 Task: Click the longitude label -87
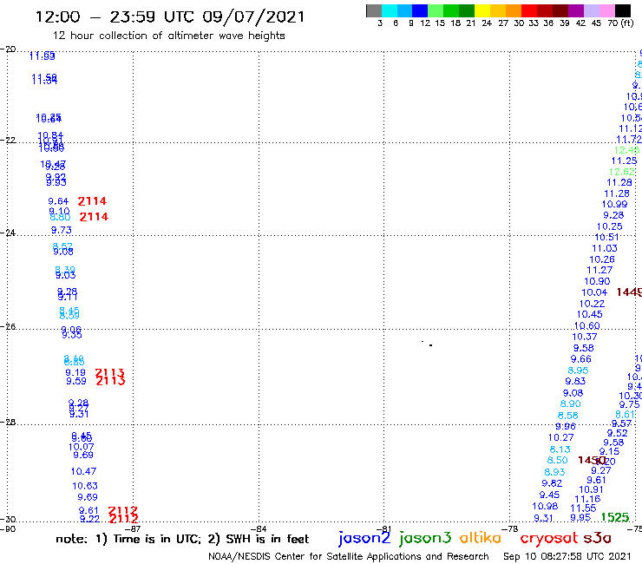pyautogui.click(x=133, y=528)
